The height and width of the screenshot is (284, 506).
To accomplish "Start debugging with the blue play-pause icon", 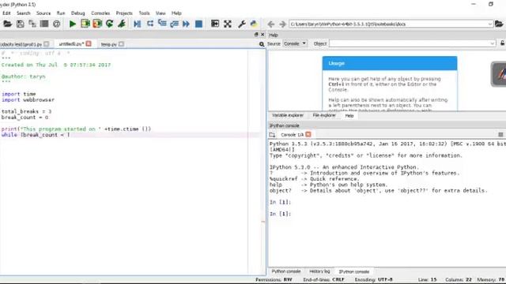I will click(137, 24).
